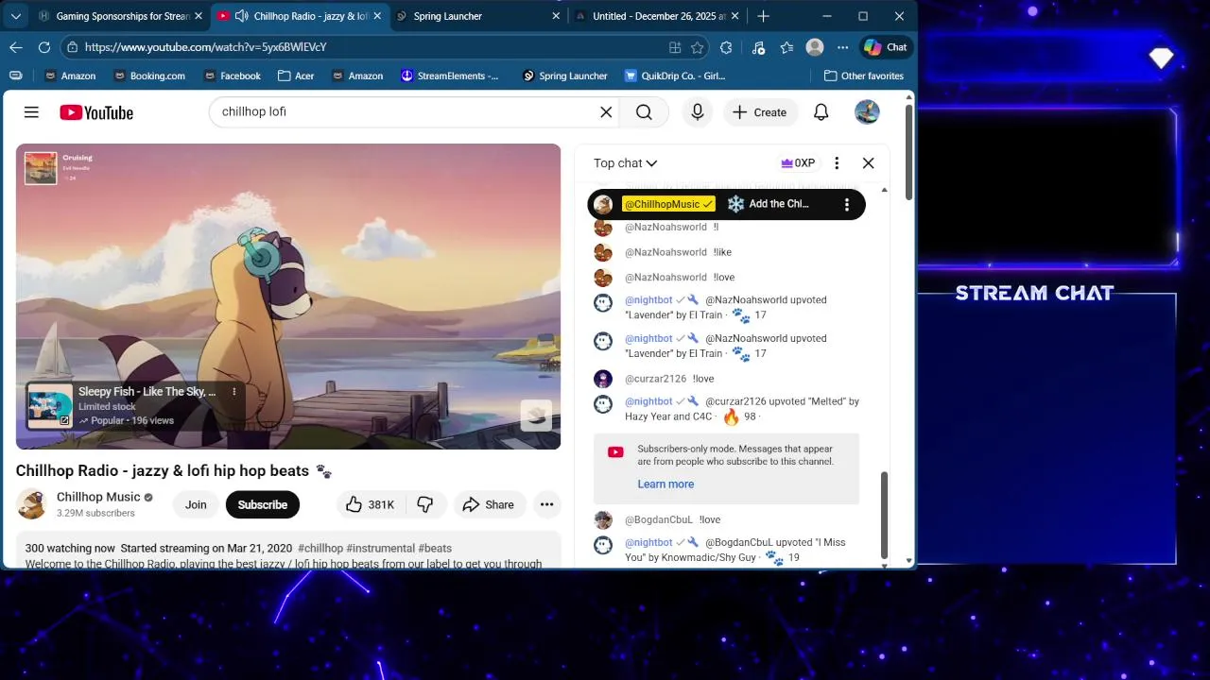The image size is (1210, 680).
Task: Open the browser profile icon
Action: [815, 47]
